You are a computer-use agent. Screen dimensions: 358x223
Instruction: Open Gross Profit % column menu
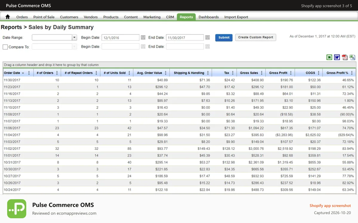point(352,73)
